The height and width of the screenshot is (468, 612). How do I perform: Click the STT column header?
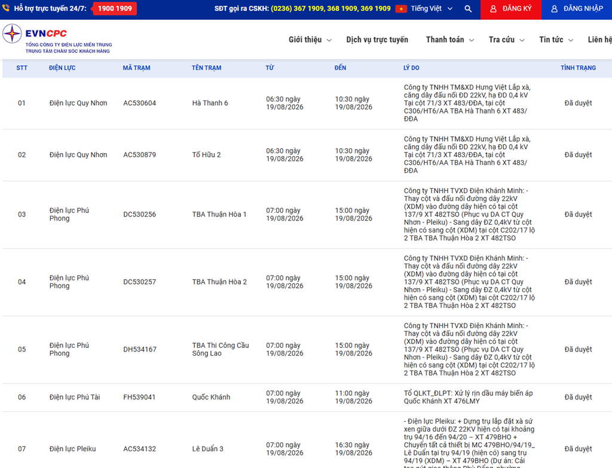(22, 68)
